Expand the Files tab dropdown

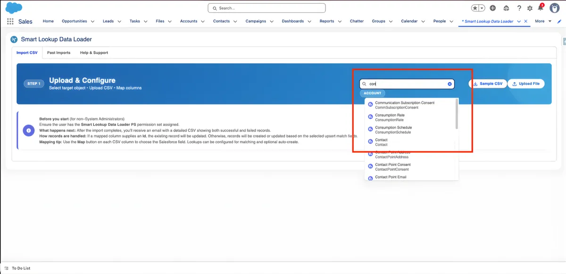169,21
